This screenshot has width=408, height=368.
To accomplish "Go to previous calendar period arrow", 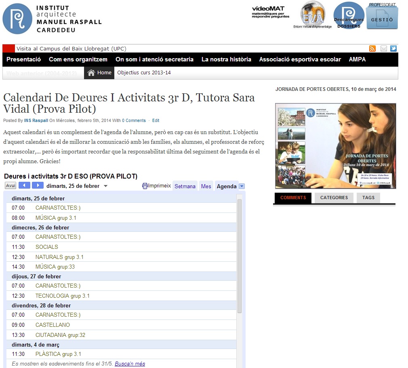I will (x=24, y=185).
